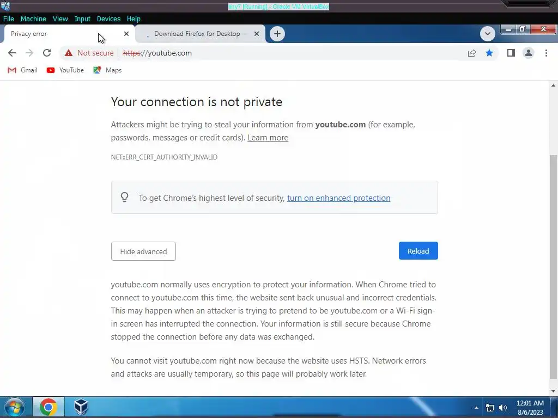The height and width of the screenshot is (418, 558).
Task: Open the share page icon in the address bar
Action: [472, 53]
